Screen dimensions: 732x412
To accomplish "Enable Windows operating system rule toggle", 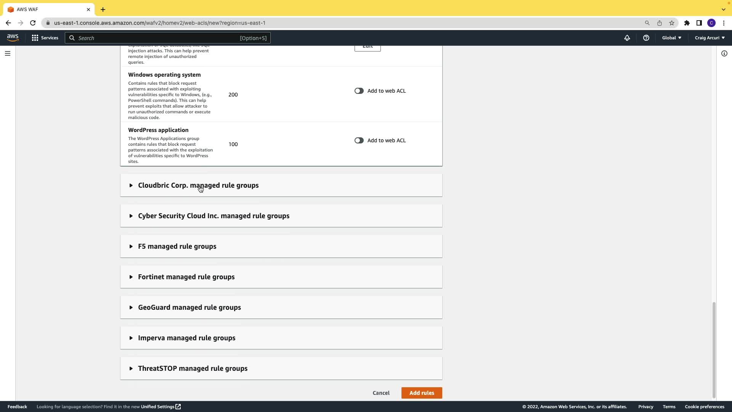I will [x=359, y=91].
